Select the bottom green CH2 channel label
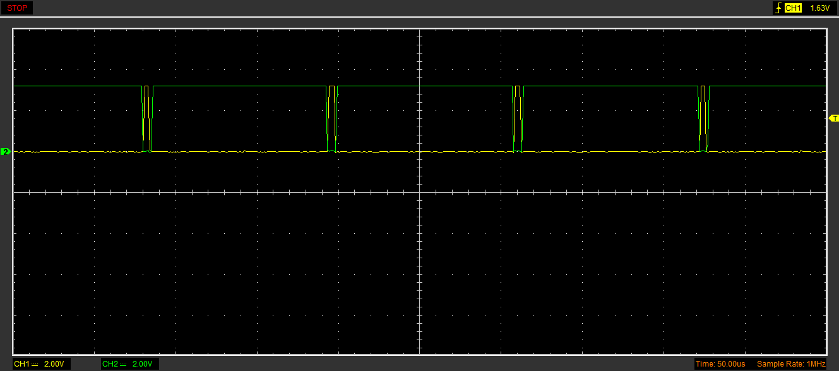The image size is (839, 371). (x=110, y=364)
